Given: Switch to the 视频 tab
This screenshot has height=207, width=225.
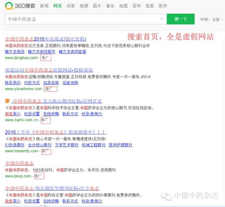Looking at the screenshot, I should click(x=84, y=6).
